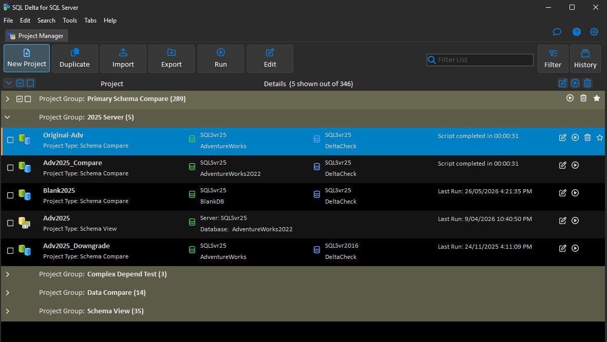Open the File menu
Screen dimensions: 607x342
pyautogui.click(x=8, y=21)
